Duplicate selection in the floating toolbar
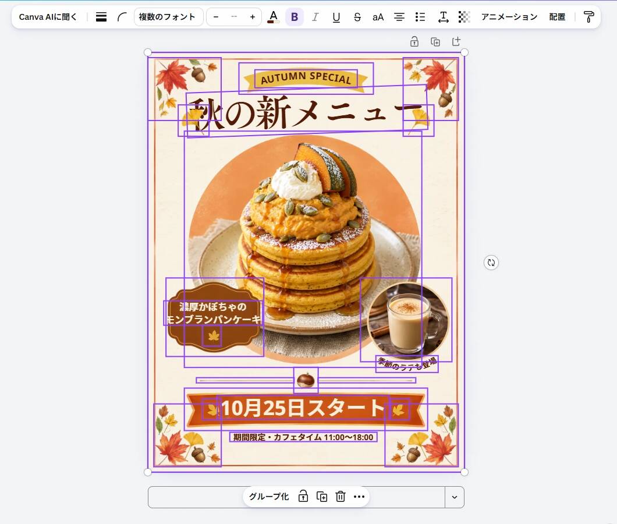The height and width of the screenshot is (524, 617). (322, 497)
